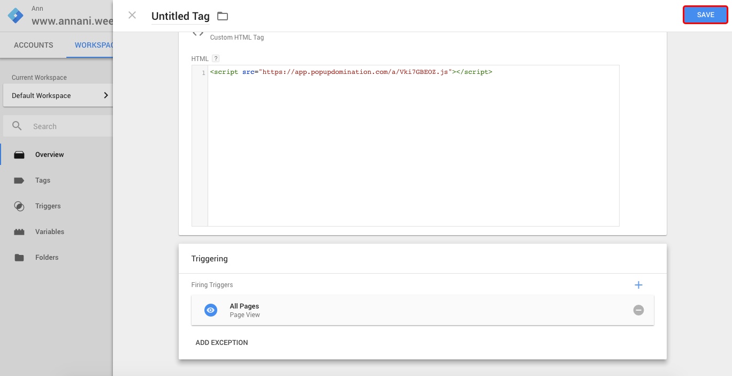This screenshot has height=376, width=732.
Task: Remove the All Pages trigger
Action: point(638,310)
